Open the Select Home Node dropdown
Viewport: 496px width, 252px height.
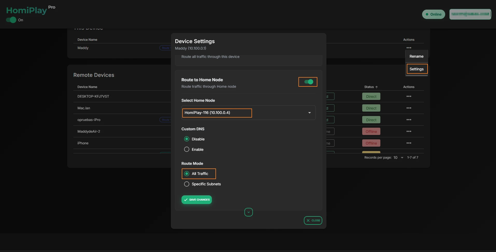pyautogui.click(x=248, y=113)
